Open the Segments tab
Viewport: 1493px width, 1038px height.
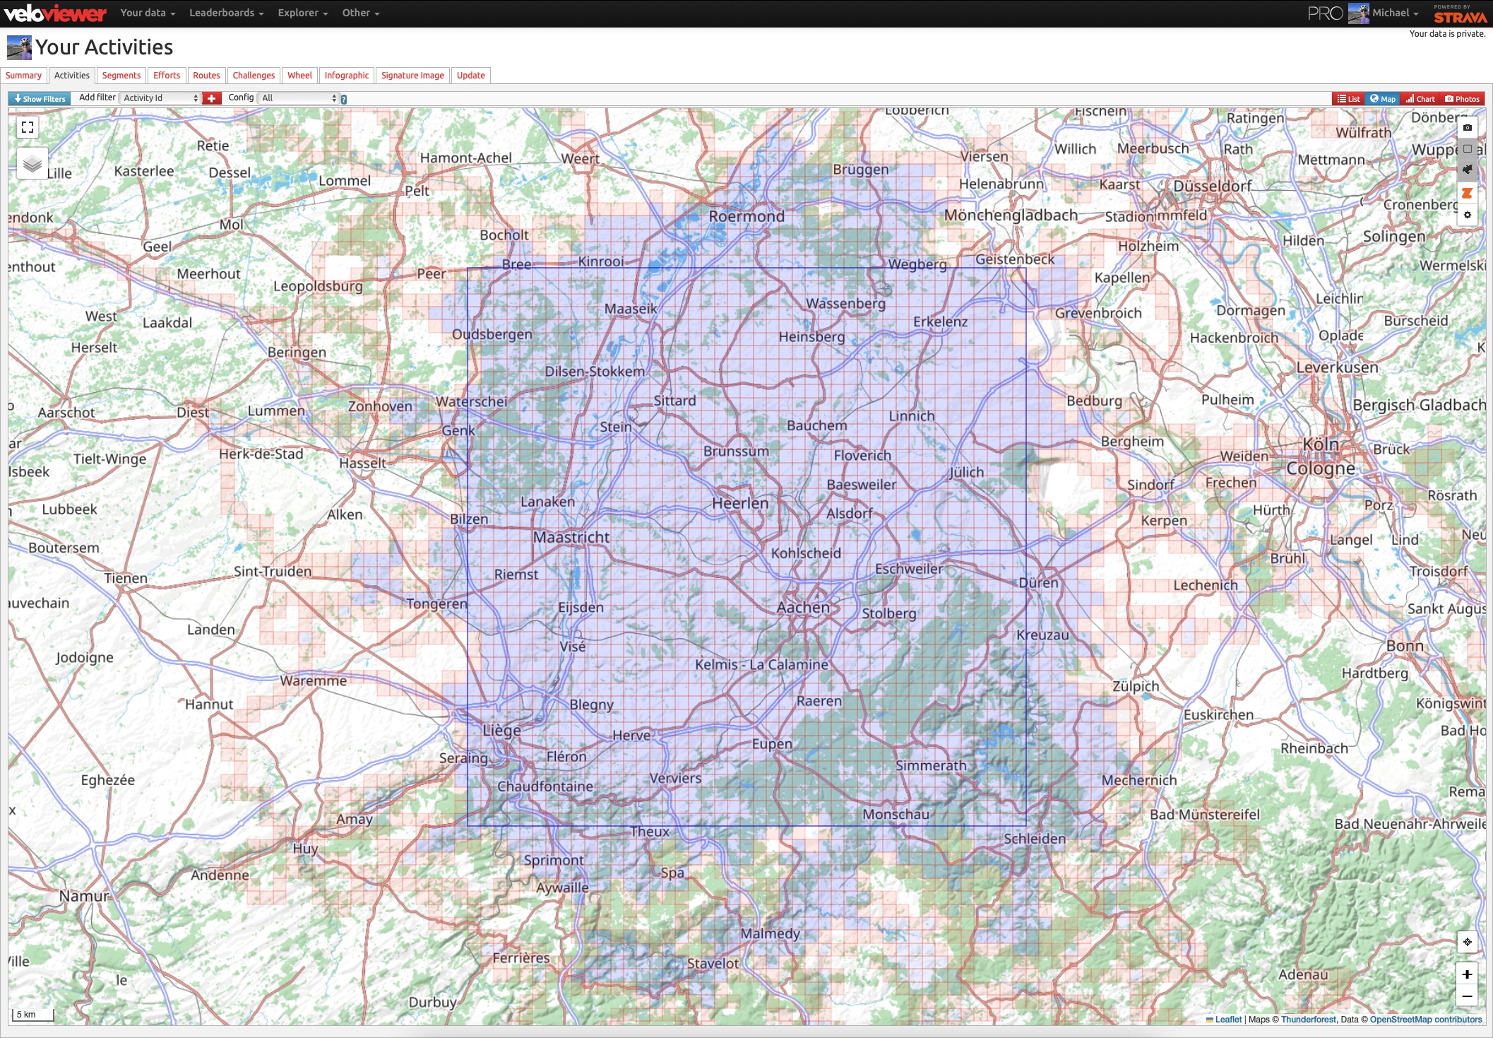pos(121,76)
